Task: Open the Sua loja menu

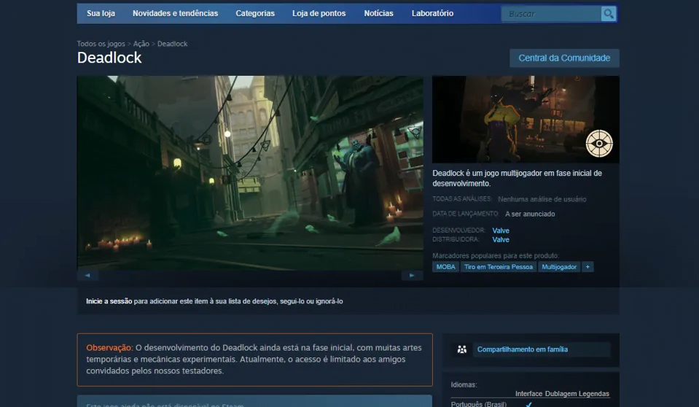Action: [x=101, y=13]
